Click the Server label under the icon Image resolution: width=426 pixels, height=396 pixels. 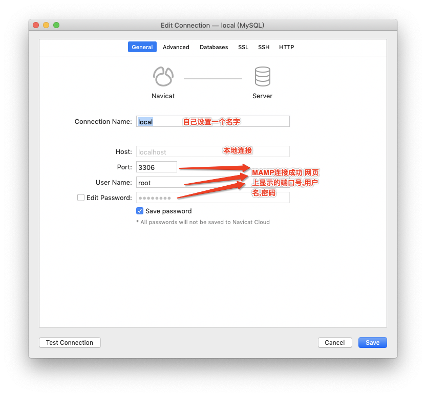(x=262, y=96)
